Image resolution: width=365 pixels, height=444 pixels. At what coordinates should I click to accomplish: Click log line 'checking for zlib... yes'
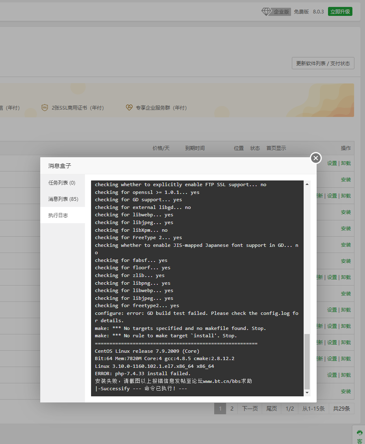point(130,275)
